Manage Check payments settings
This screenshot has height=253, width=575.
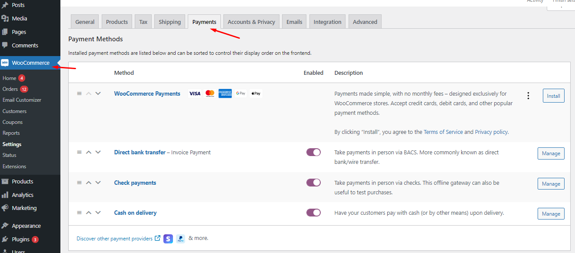point(551,184)
